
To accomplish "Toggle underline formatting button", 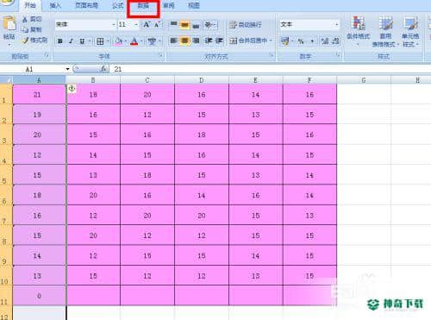I will (x=82, y=41).
